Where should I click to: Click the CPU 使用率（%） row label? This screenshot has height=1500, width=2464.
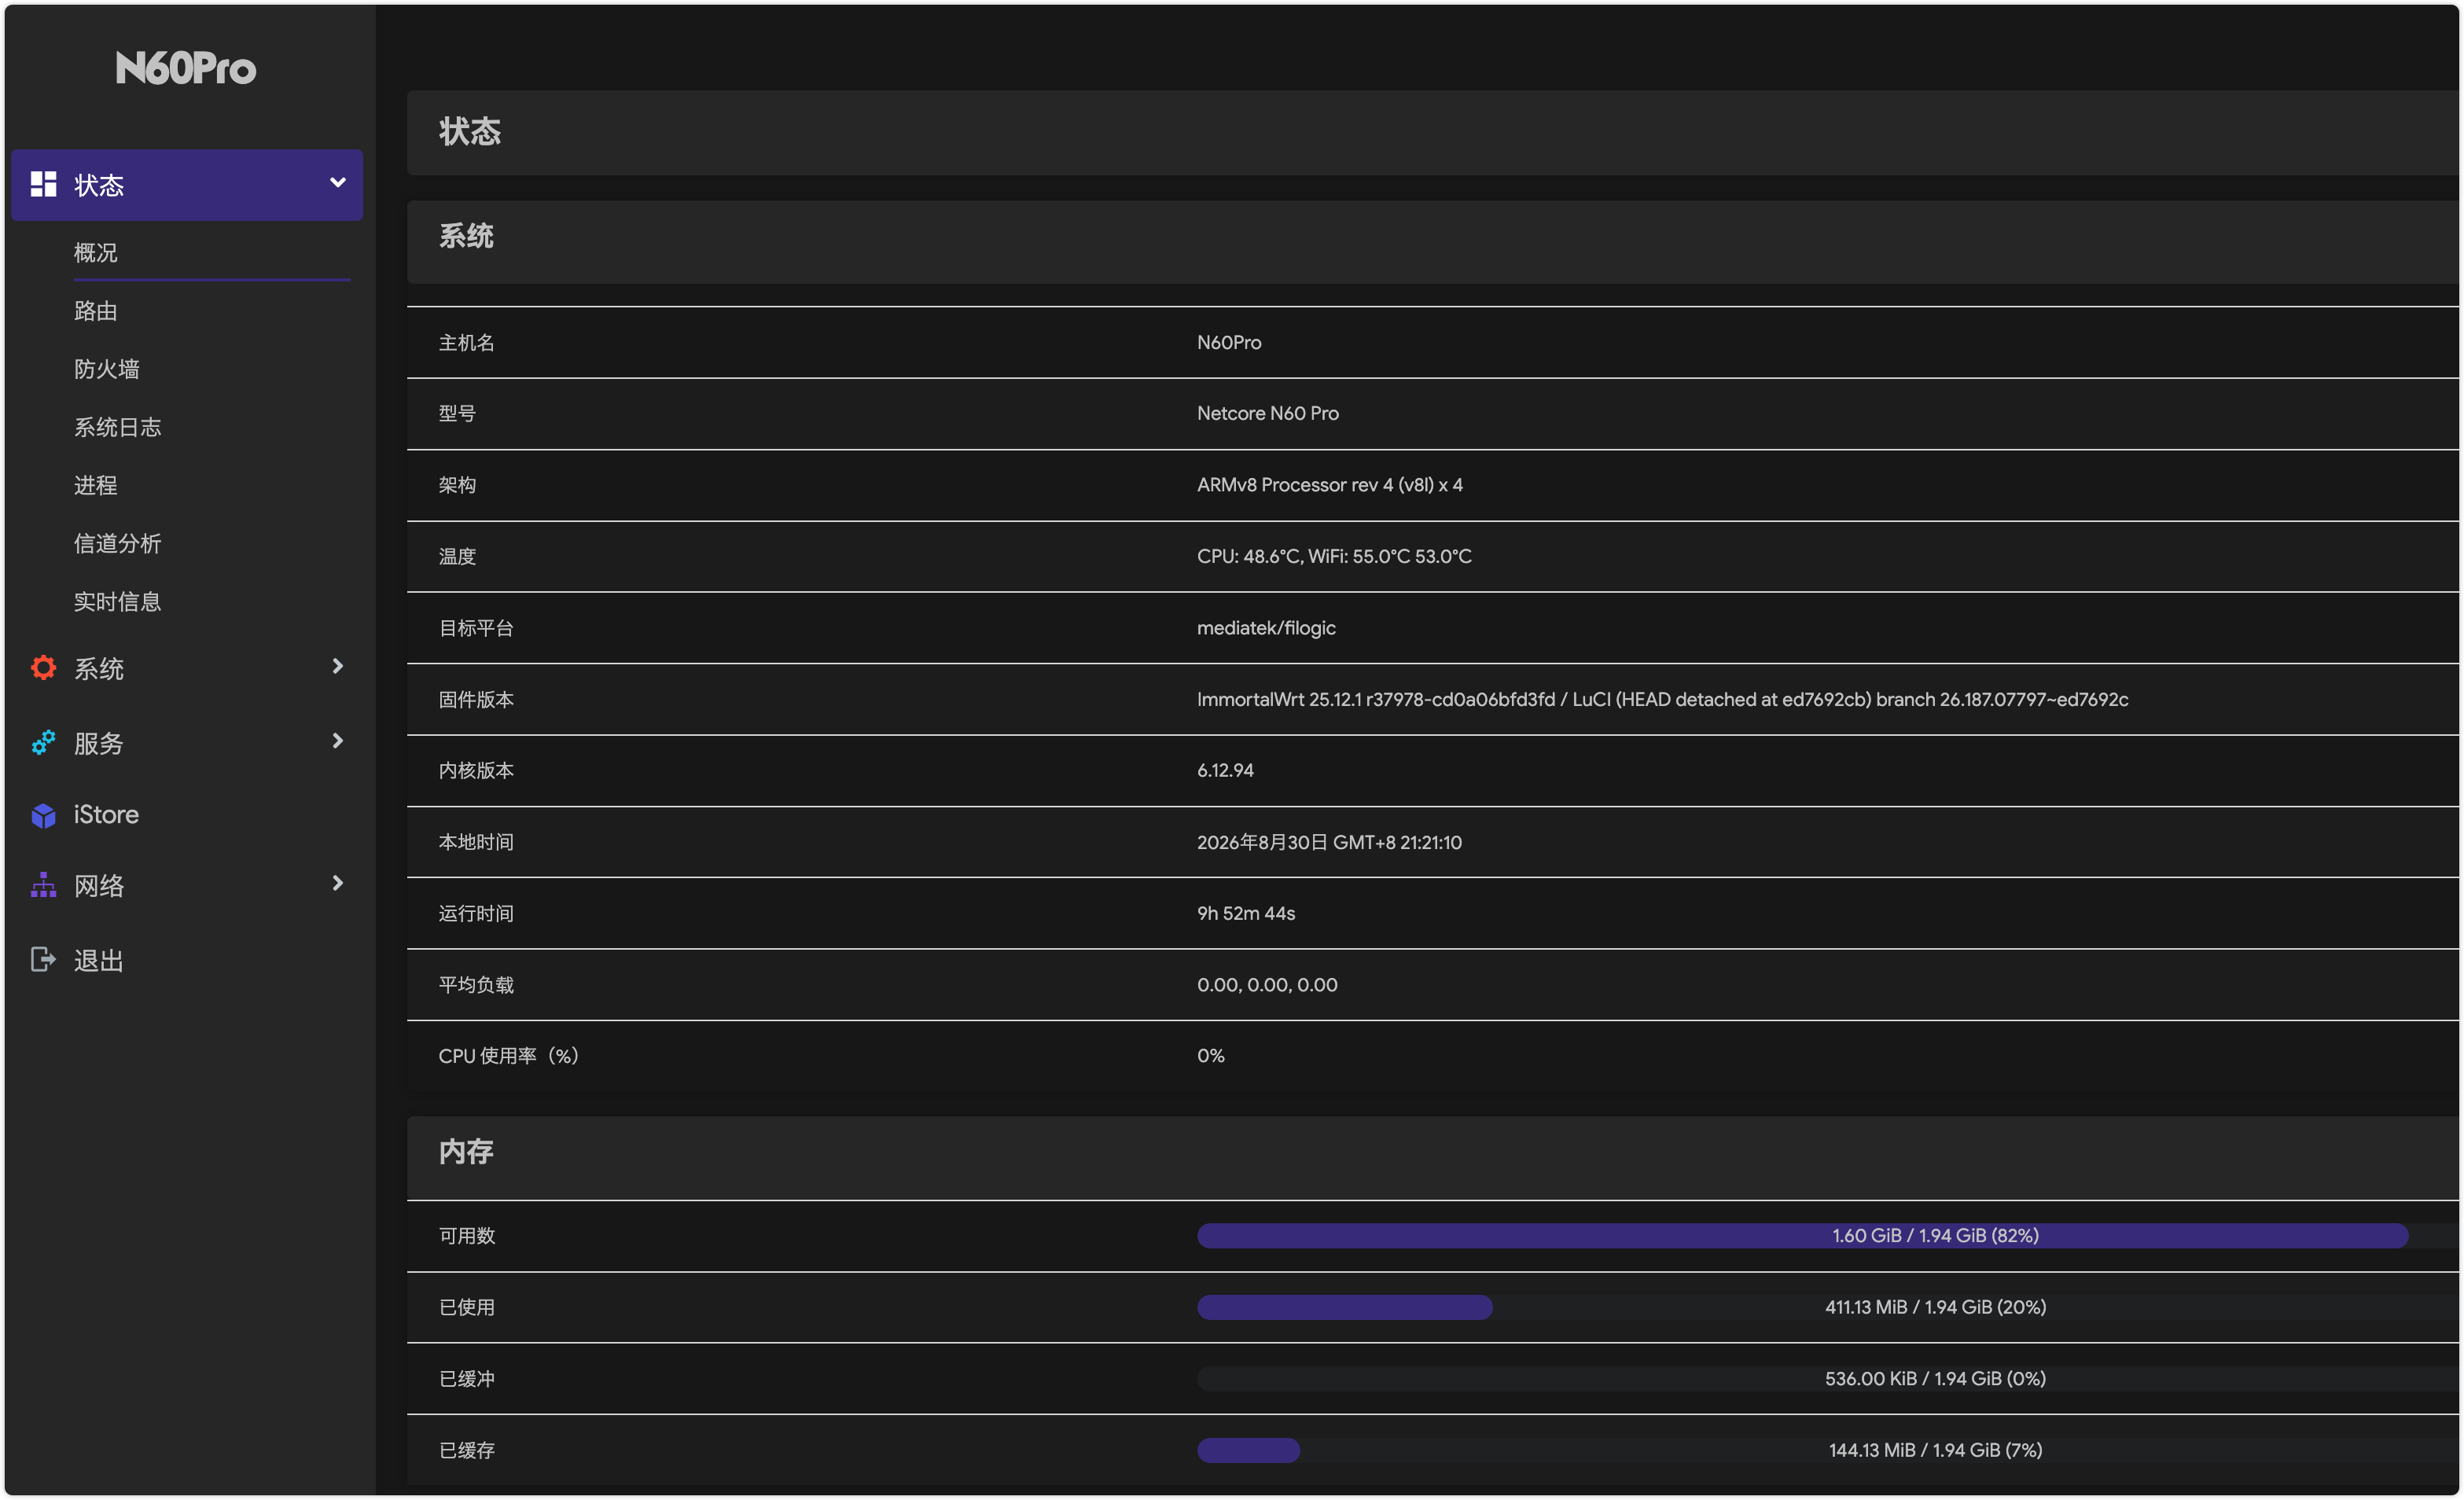[509, 1056]
